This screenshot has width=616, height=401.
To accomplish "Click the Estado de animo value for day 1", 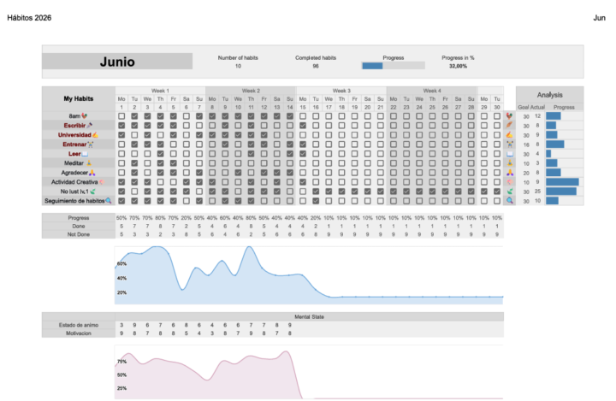I will (121, 325).
